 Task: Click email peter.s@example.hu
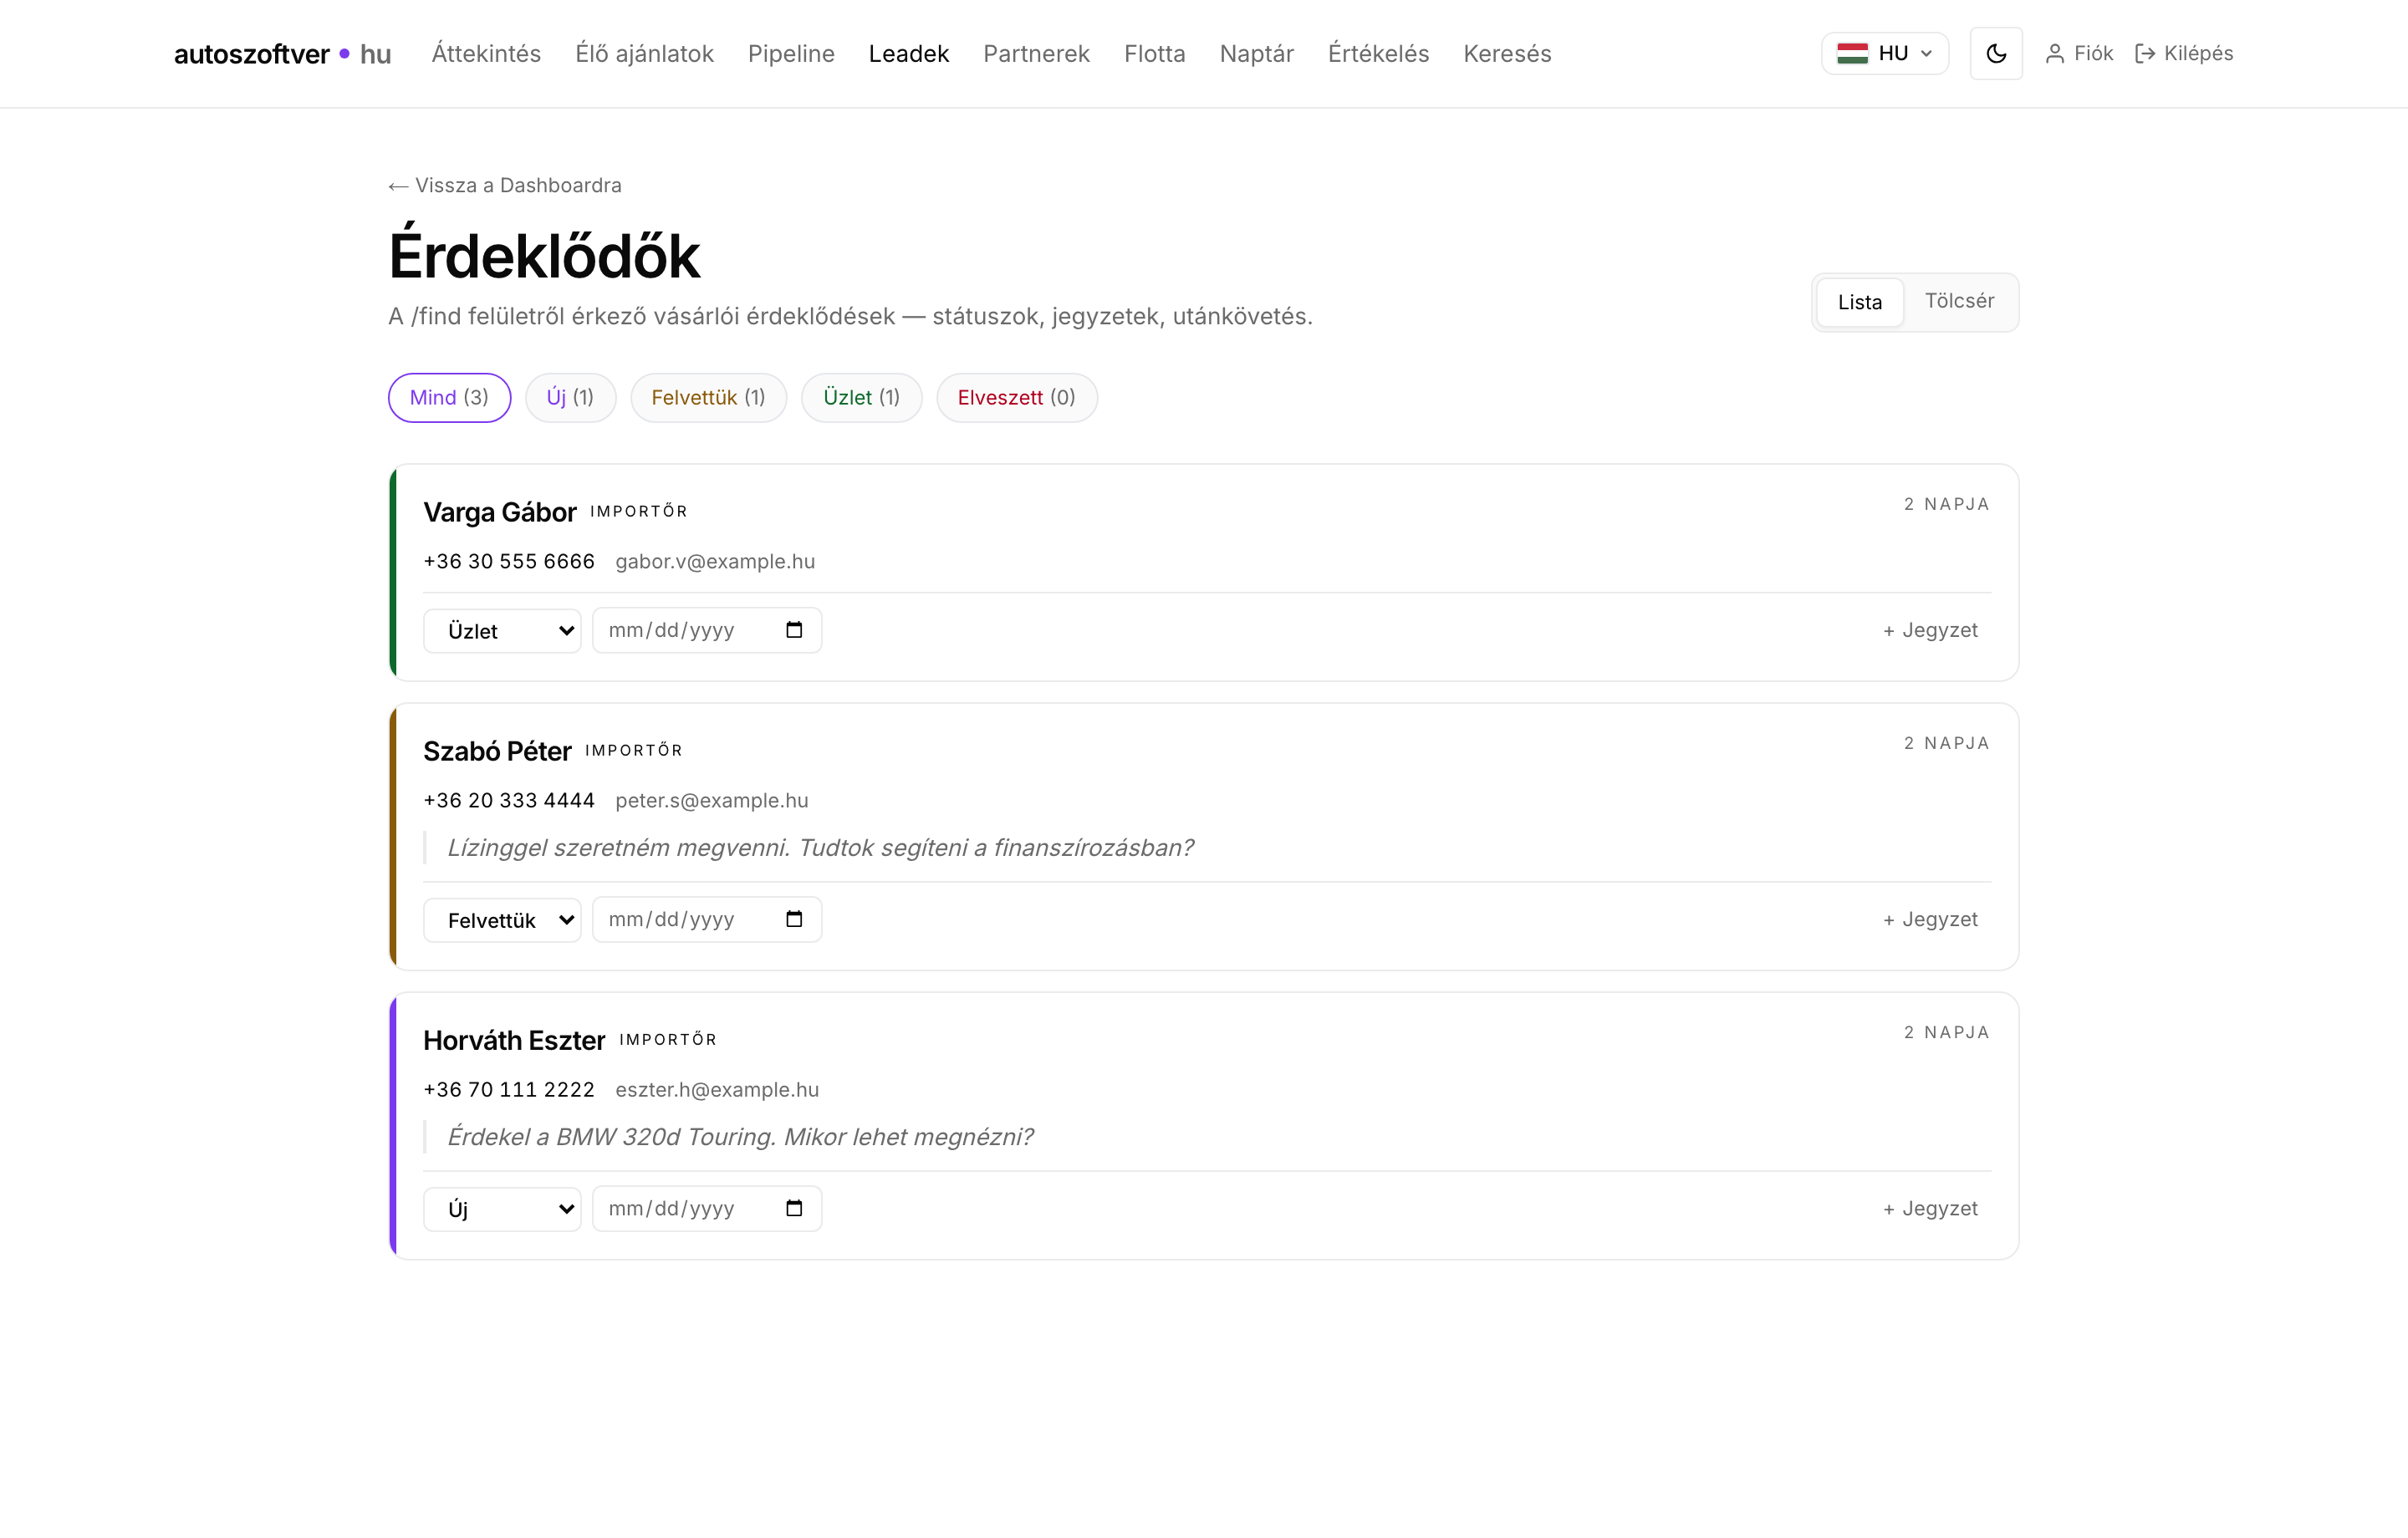click(x=712, y=800)
